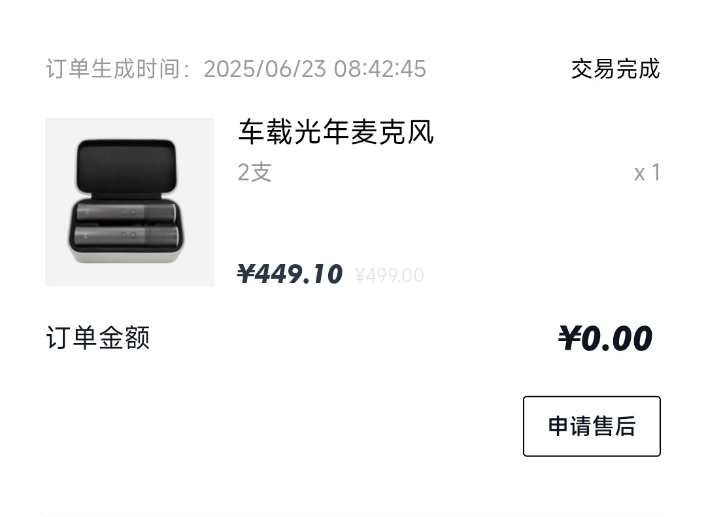
Task: Click the quantity indicator x 1
Action: 647,173
